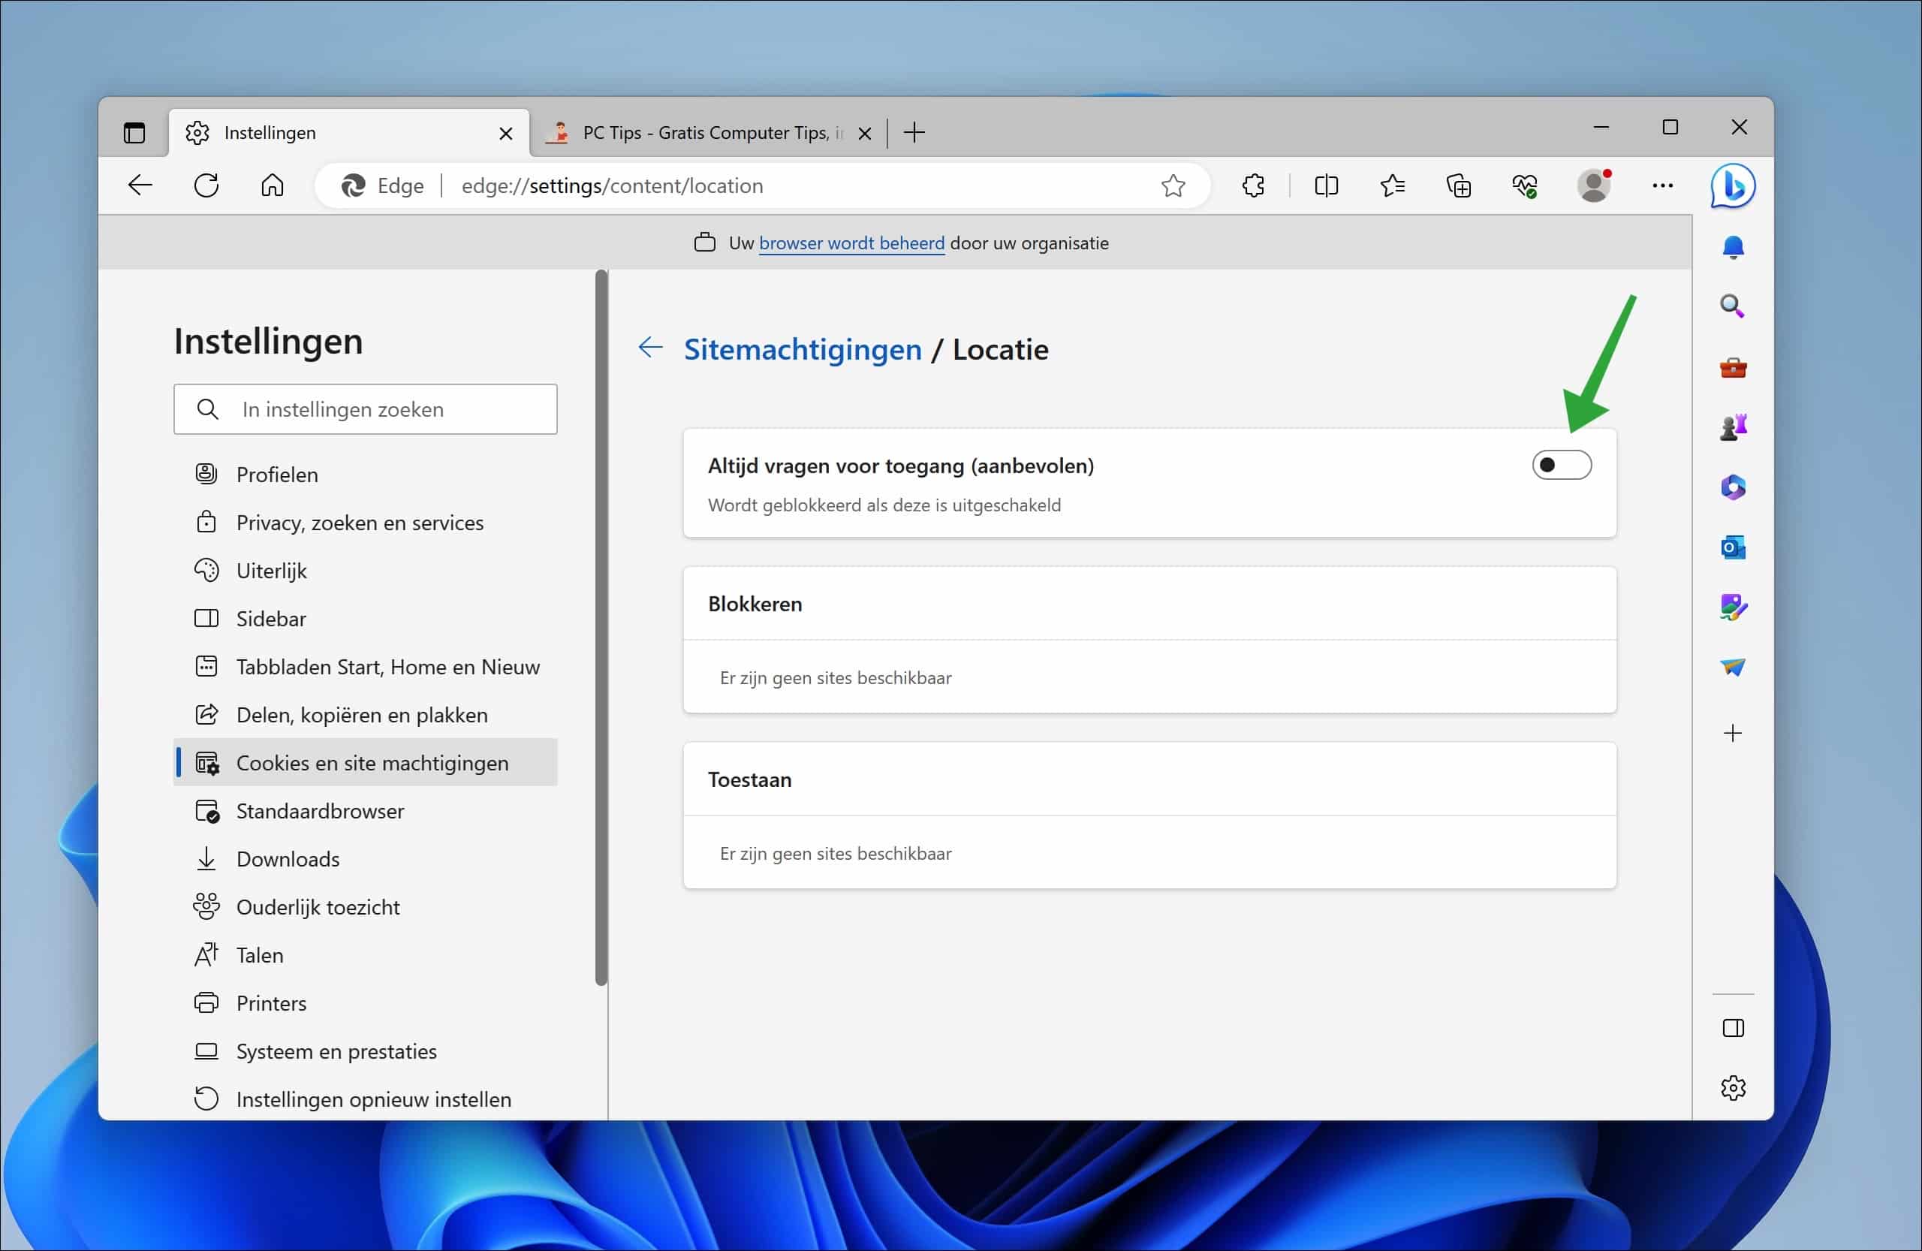Enable Altijd vragen voor toegang toggle
1922x1251 pixels.
click(x=1560, y=464)
